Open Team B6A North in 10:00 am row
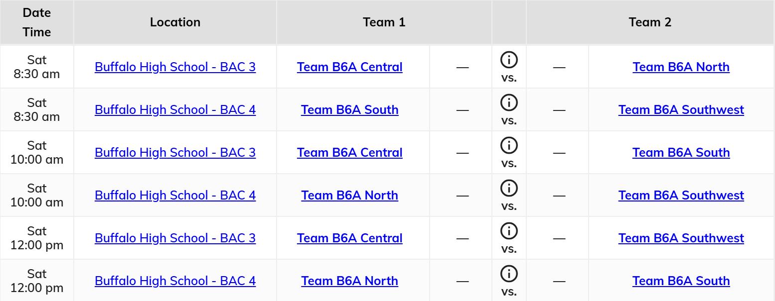Image resolution: width=775 pixels, height=301 pixels. (x=350, y=195)
